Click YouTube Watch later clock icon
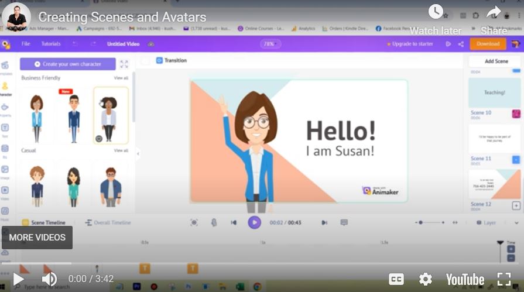The width and height of the screenshot is (524, 292). (436, 12)
